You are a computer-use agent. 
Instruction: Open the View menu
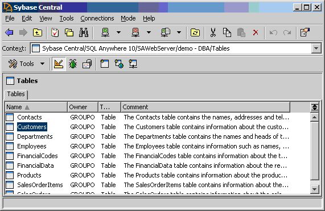pyautogui.click(x=46, y=18)
